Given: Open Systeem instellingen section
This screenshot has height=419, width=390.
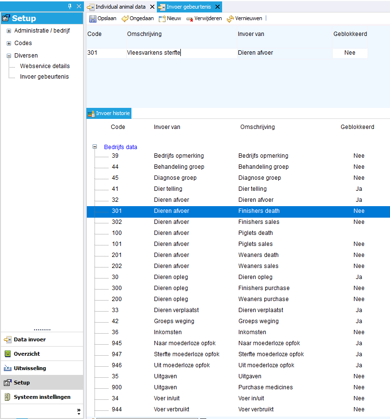Looking at the screenshot, I should click(x=42, y=397).
